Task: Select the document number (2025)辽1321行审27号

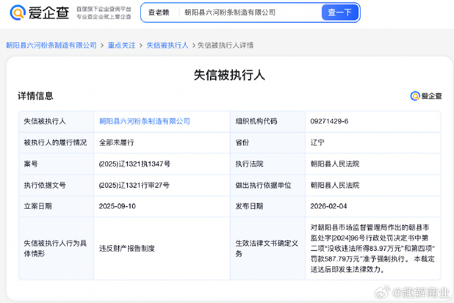Action: (x=134, y=185)
